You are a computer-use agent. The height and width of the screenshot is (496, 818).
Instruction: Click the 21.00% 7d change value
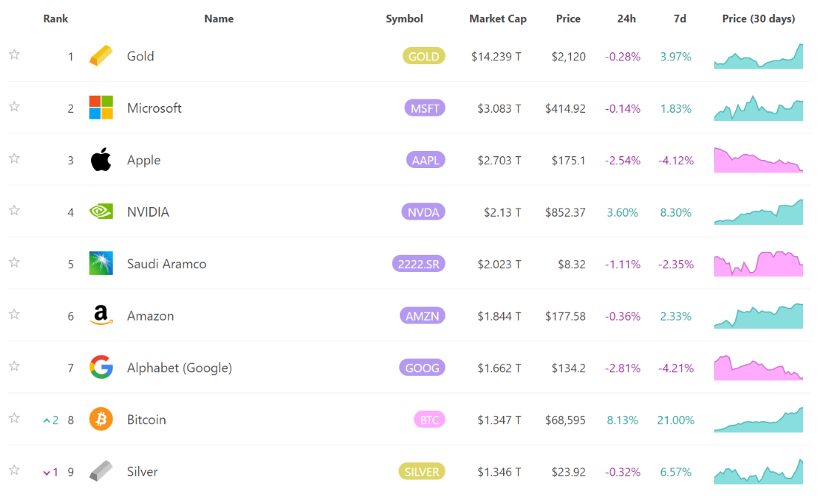coord(675,420)
